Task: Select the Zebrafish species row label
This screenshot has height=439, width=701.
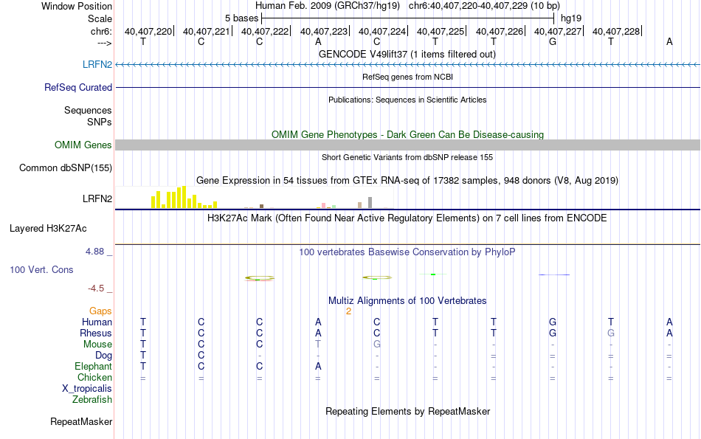Action: point(92,399)
